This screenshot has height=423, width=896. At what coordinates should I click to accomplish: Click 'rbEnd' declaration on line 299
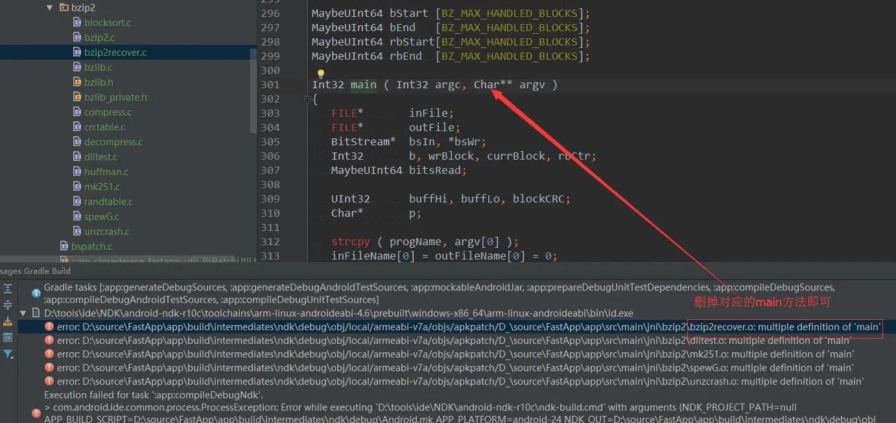[406, 56]
